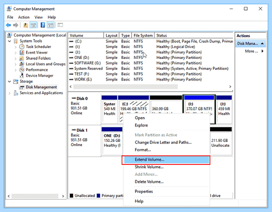Image resolution: width=272 pixels, height=212 pixels.
Task: Expand the Shared Folders node
Action: click(15, 58)
